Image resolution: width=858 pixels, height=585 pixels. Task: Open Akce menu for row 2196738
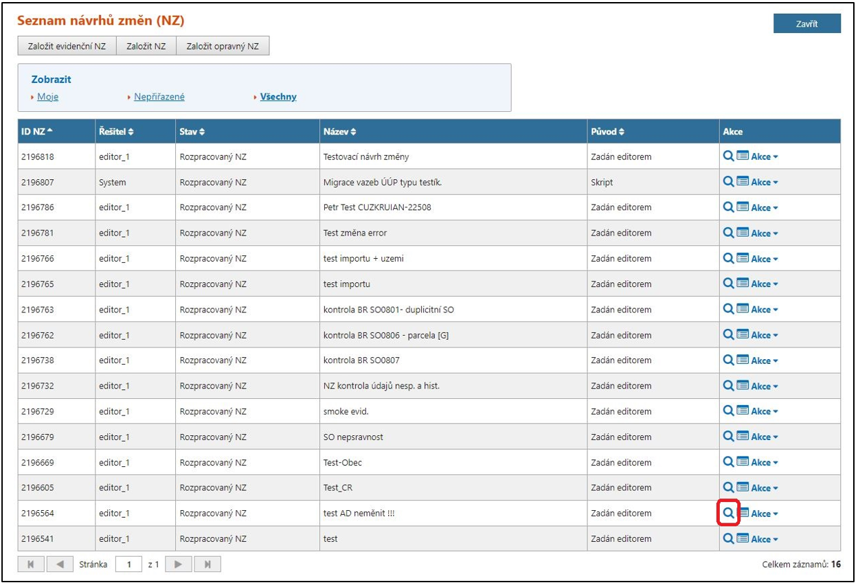(764, 360)
